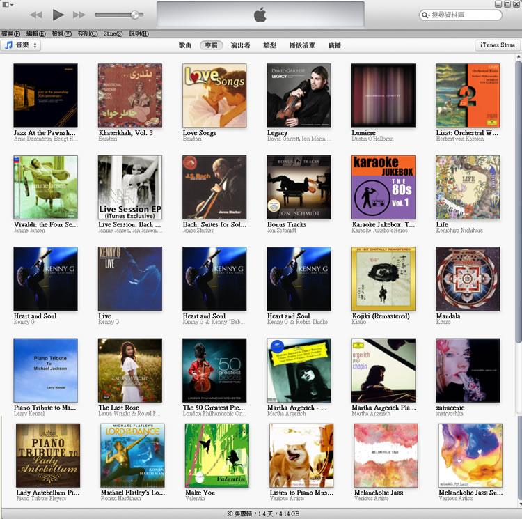
Task: Select the Karaoke Jukebox 80s album cover
Action: coord(383,187)
